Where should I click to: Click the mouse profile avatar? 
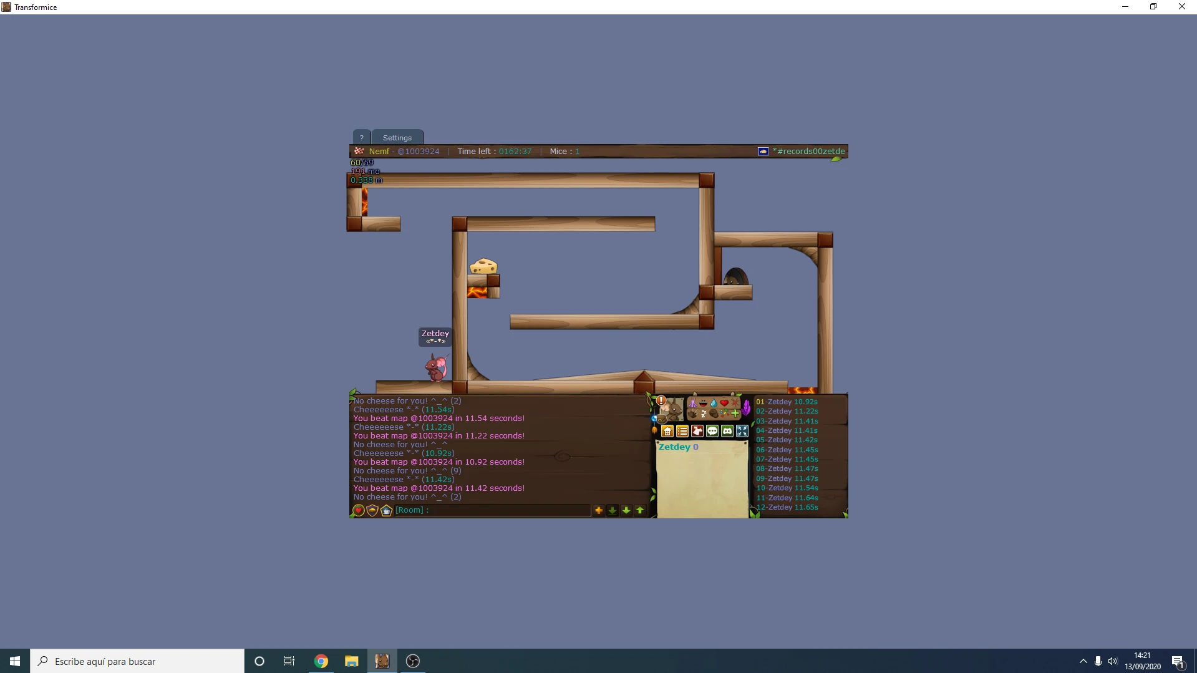673,410
